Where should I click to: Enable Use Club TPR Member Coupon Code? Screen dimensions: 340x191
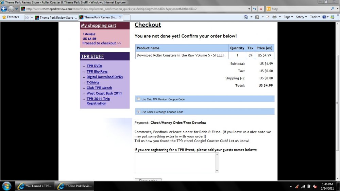click(x=138, y=99)
